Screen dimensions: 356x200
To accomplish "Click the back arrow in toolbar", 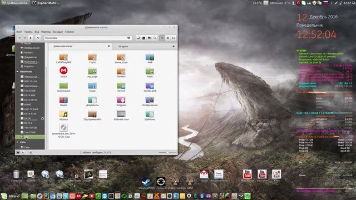I will click(19, 38).
